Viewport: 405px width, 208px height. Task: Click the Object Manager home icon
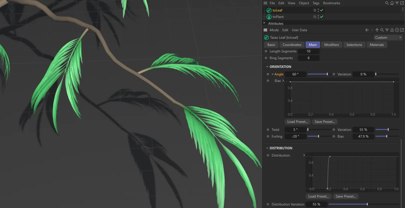point(392,3)
